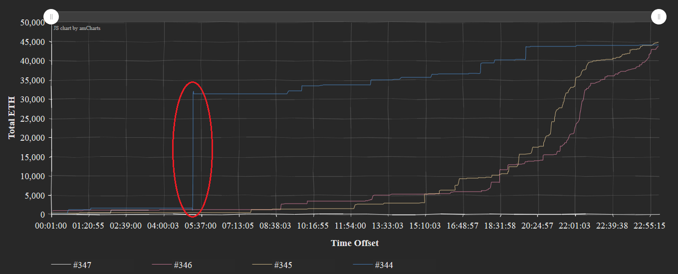Hide the #346 series via legend label
This screenshot has width=678, height=274.
pyautogui.click(x=183, y=265)
